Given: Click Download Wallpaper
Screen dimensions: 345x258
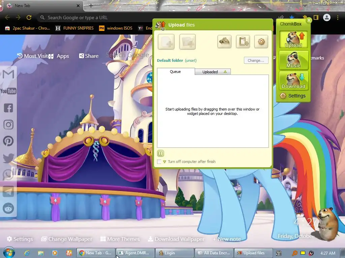Looking at the screenshot, I should pyautogui.click(x=176, y=239).
